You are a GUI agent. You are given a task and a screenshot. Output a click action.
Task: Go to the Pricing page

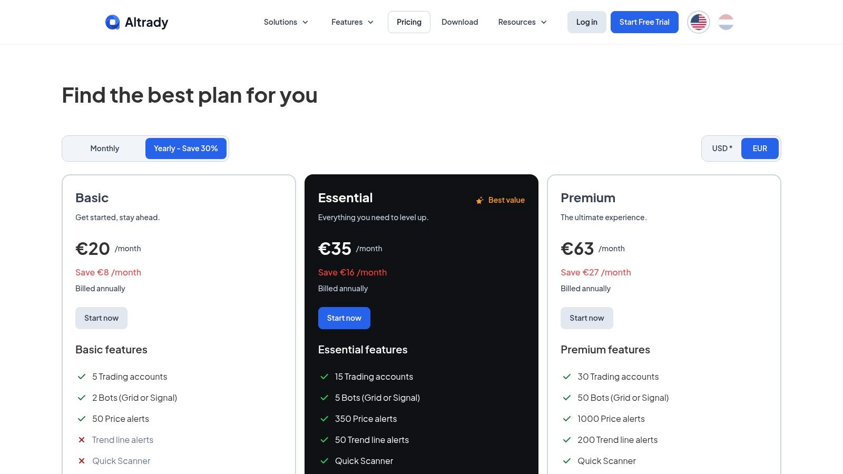click(x=409, y=22)
